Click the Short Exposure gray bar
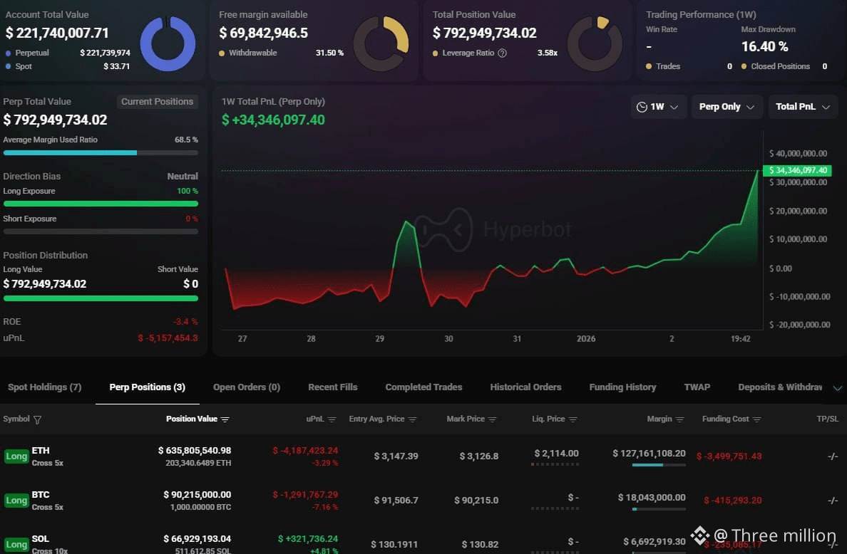847x554 pixels. [x=101, y=231]
